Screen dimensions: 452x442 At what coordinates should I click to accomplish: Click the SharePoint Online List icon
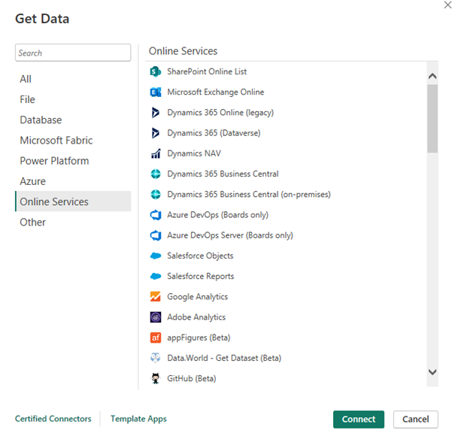(156, 71)
